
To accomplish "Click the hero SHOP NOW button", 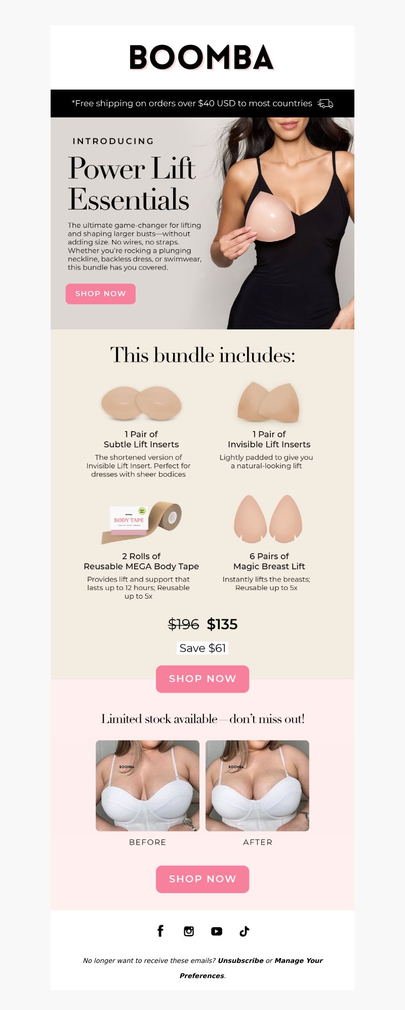I will coord(101,293).
